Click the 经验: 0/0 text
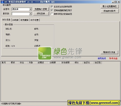The width and height of the screenshot is (121, 106). pyautogui.click(x=10, y=46)
